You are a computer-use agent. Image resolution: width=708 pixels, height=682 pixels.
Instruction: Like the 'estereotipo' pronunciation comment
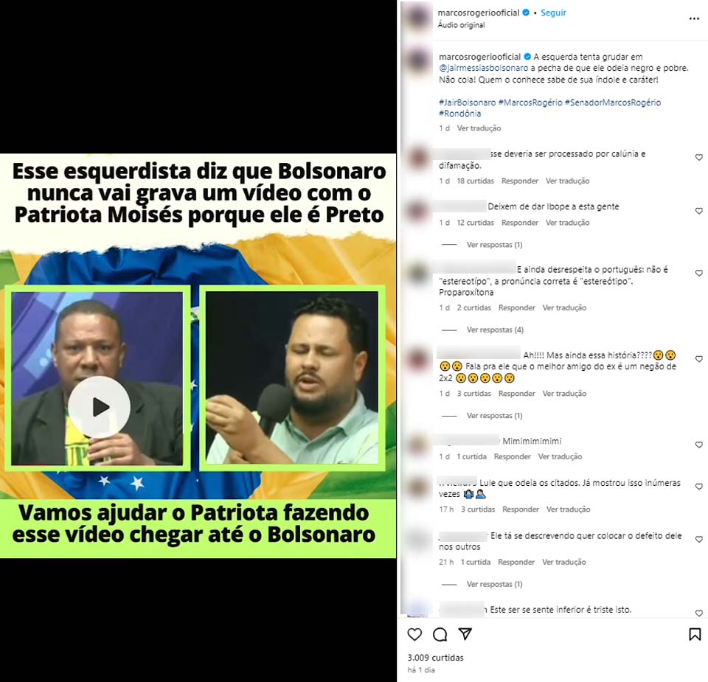699,274
